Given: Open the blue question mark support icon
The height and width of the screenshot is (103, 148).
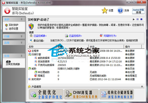Looking at the screenshot, I should 120,11.
